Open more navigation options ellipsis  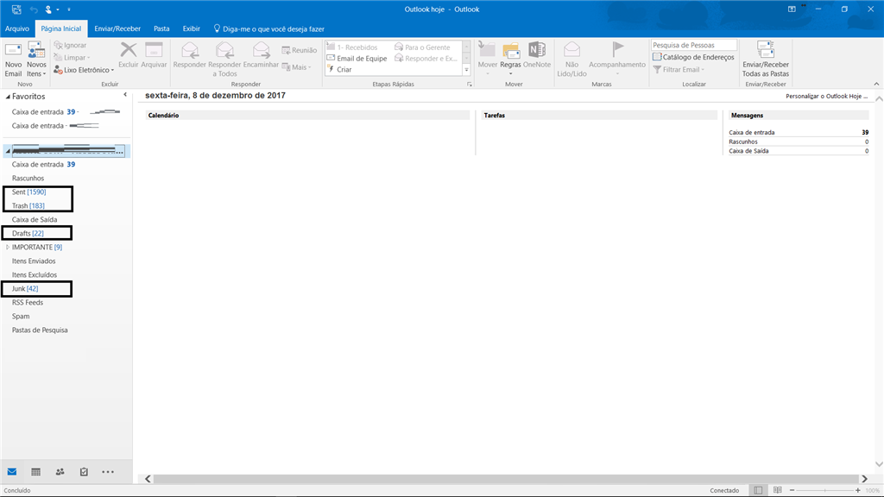point(108,472)
